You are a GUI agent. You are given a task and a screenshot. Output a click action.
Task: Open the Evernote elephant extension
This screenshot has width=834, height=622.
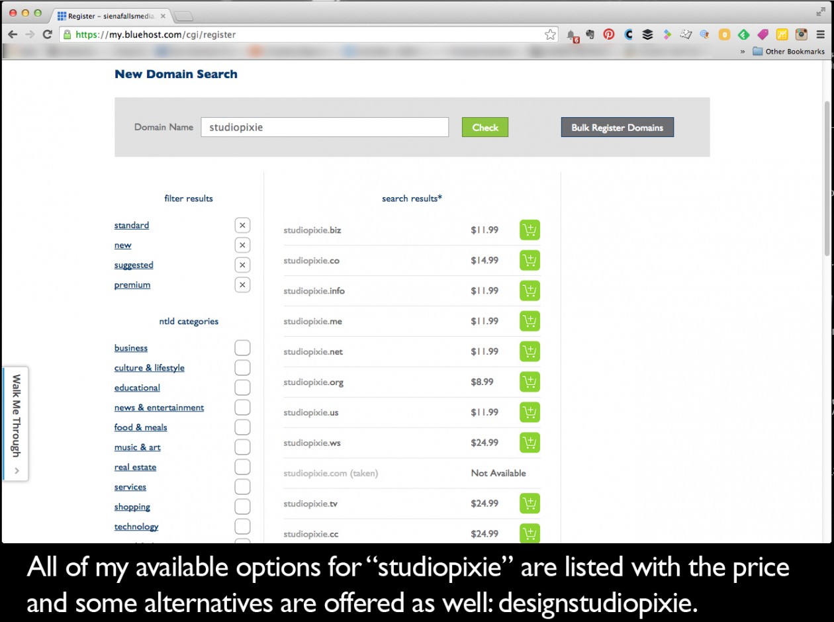coord(590,34)
